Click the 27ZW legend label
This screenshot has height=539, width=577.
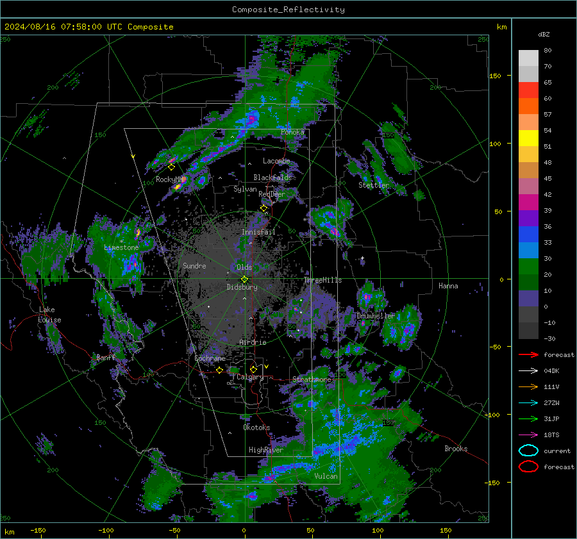point(551,403)
